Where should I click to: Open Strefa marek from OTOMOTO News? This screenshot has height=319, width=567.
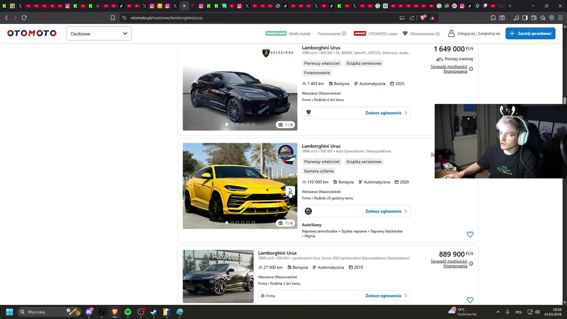[x=288, y=34]
